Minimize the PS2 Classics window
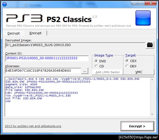This screenshot has height=140, width=159. tap(134, 3)
